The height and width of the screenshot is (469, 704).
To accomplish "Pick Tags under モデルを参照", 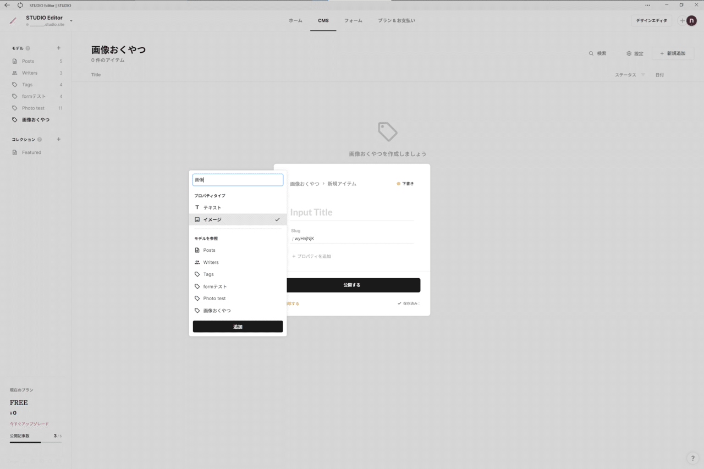I will (x=238, y=274).
